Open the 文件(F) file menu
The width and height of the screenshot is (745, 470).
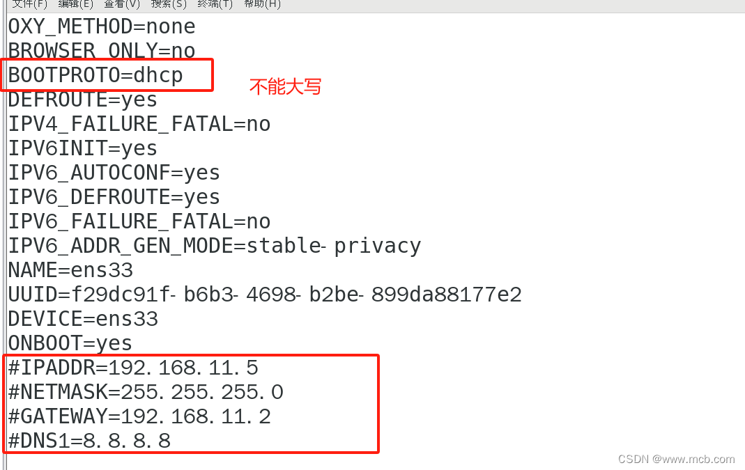click(x=29, y=5)
